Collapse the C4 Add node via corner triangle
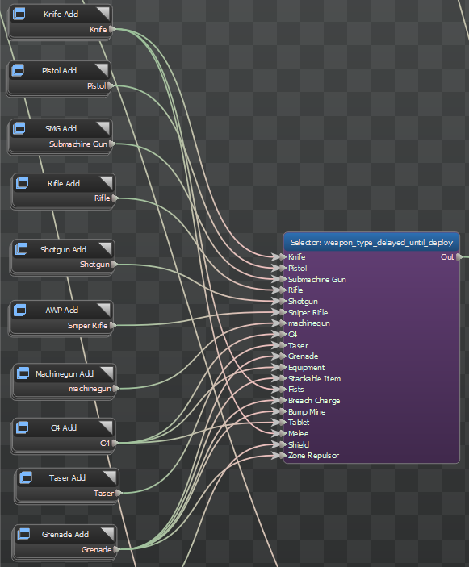Screen dimensions: 469x567 coord(107,427)
